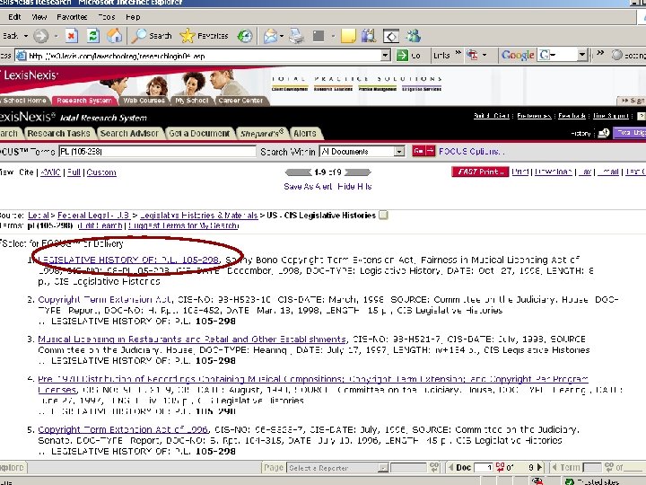This screenshot has height=485, width=646.
Task: Switch view to KWIC
Action: tap(50, 172)
